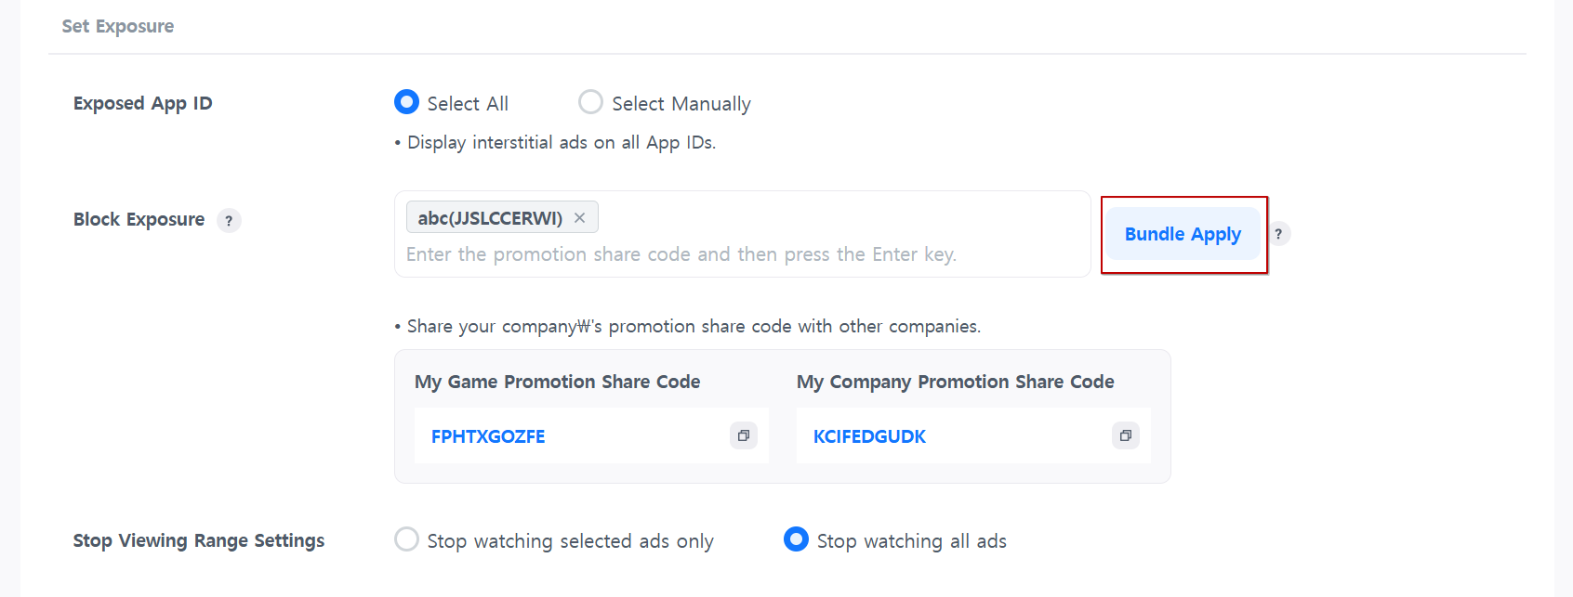Click the KCIFEDGUDK company share code
Image resolution: width=1573 pixels, height=597 pixels.
(x=869, y=436)
